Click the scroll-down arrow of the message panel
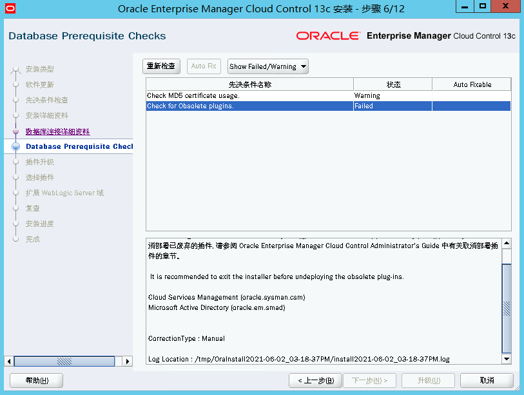 tap(507, 360)
